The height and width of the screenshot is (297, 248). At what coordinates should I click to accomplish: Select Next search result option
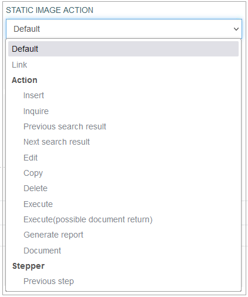[123, 142]
